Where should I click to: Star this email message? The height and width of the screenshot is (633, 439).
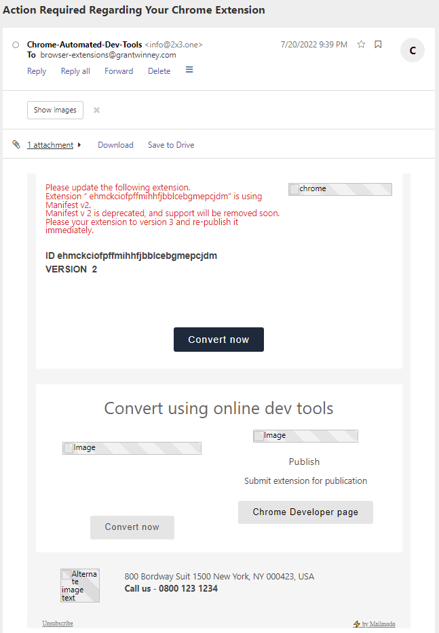pyautogui.click(x=361, y=44)
